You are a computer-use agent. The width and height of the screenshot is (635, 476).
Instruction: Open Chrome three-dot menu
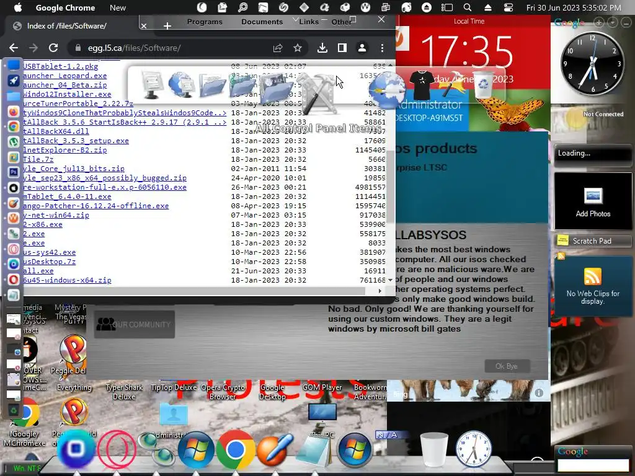382,48
